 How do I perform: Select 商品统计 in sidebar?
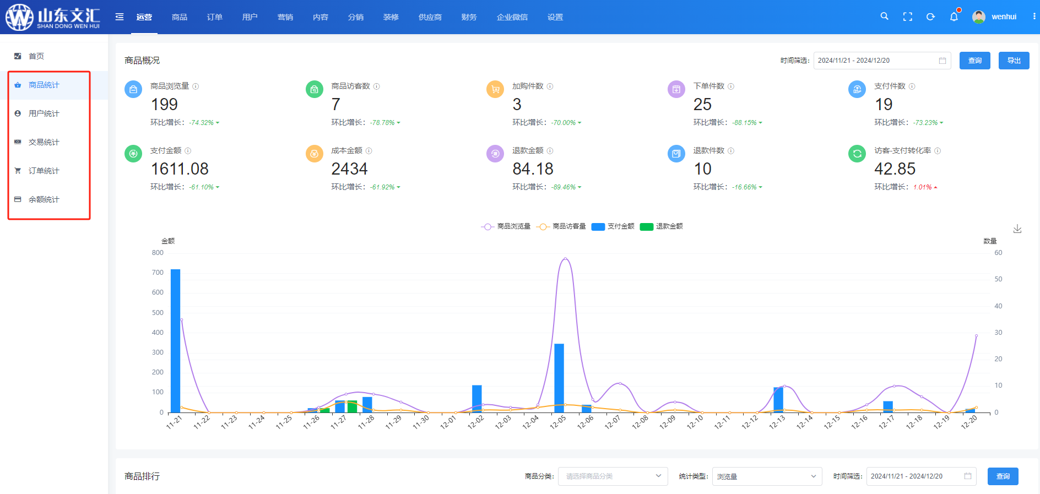[54, 85]
